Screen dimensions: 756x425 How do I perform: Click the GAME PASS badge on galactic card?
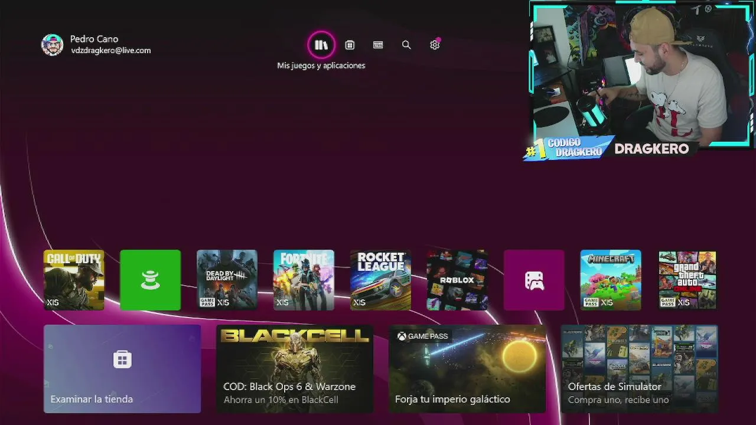click(x=422, y=336)
